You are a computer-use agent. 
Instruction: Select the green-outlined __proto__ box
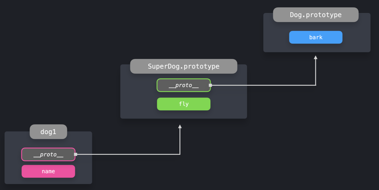pyautogui.click(x=183, y=85)
